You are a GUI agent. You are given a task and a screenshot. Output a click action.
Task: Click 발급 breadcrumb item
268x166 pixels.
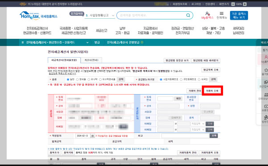pyautogui.click(x=97, y=42)
